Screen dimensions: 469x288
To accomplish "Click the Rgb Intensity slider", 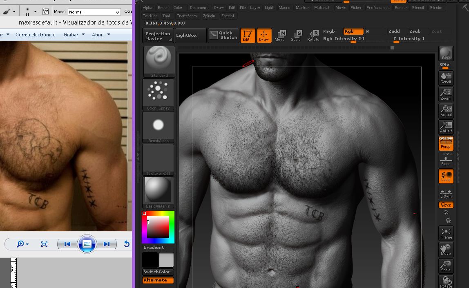I will pyautogui.click(x=353, y=39).
